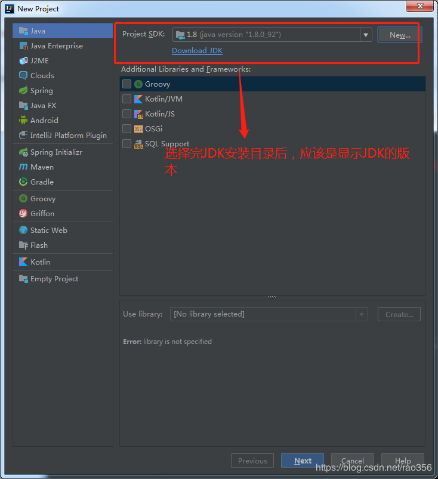Viewport: 438px width, 479px height.
Task: Toggle the OSGi checkbox
Action: click(127, 128)
